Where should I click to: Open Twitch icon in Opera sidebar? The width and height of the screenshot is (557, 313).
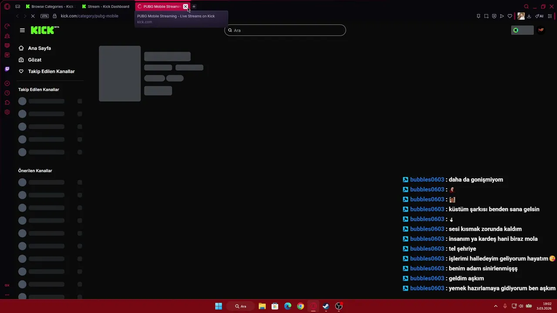tap(7, 69)
